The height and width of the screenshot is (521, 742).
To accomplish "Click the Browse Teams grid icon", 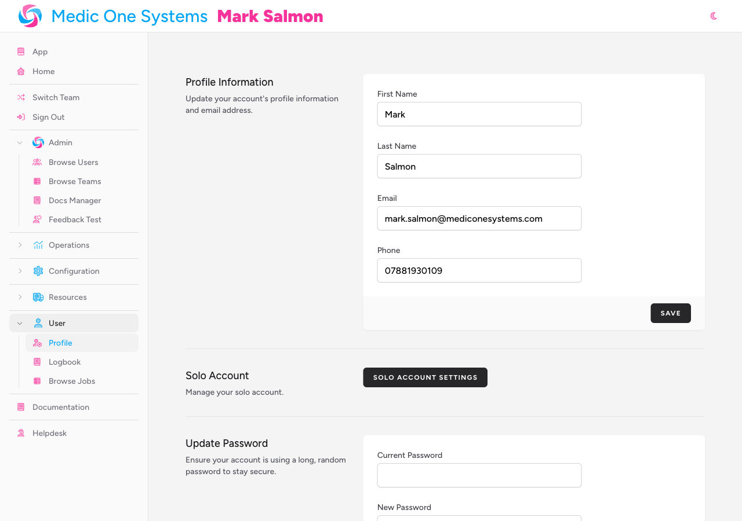I will click(37, 181).
